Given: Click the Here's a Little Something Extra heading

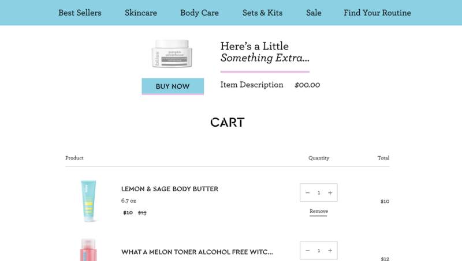Looking at the screenshot, I should point(264,52).
